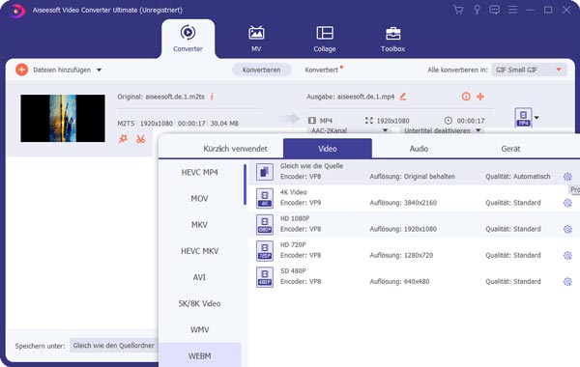Viewport: 580px width, 367px height.
Task: Expand the Dateien hinzufügen dropdown arrow
Action: click(100, 70)
